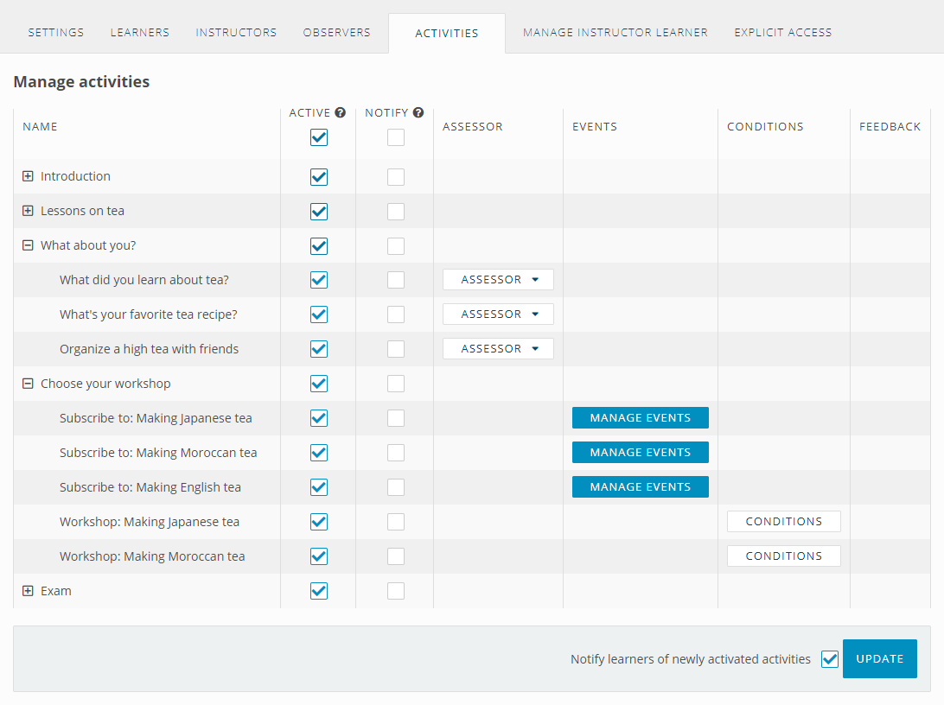Open Conditions for Workshop: Making Moroccan tea

[784, 556]
